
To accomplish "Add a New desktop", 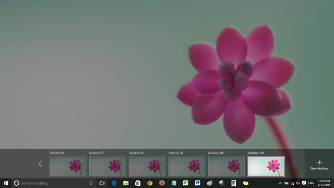I will [x=319, y=165].
